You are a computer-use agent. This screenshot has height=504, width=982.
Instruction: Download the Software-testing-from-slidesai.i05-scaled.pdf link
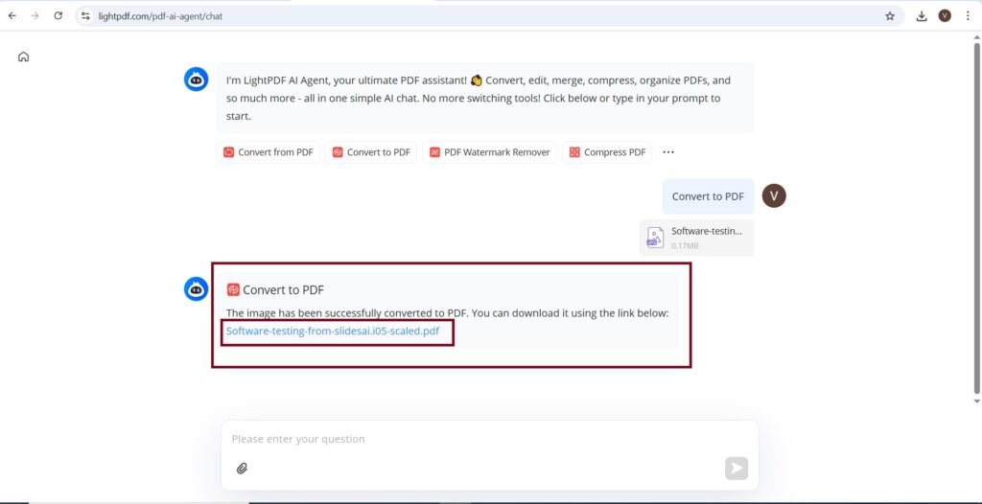pos(333,332)
